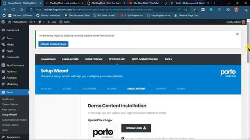This screenshot has width=250, height=140.
Task: Switch to the Porto Multipurpose & Woo tab
Action: tap(190, 3)
